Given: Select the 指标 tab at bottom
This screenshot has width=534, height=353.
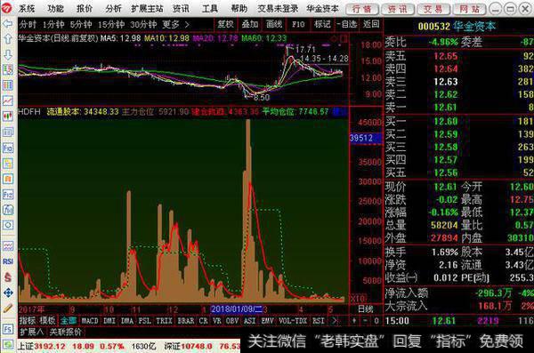Looking at the screenshot, I should coord(28,321).
